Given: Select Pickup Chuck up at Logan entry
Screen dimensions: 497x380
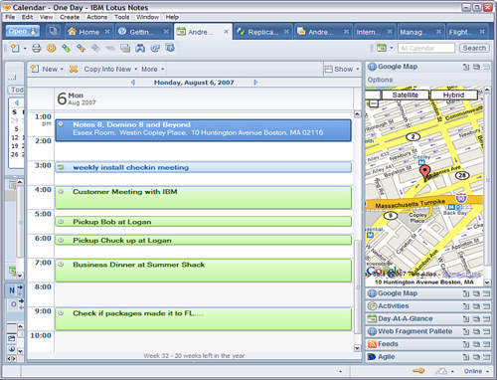Looking at the screenshot, I should coord(203,240).
